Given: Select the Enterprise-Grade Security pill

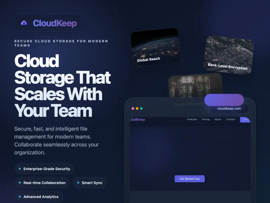Looking at the screenshot, I should pyautogui.click(x=45, y=169).
